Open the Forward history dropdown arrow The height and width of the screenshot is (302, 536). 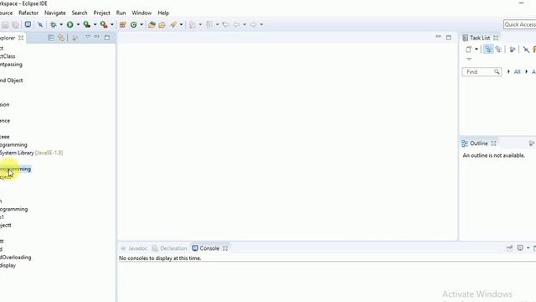click(261, 24)
